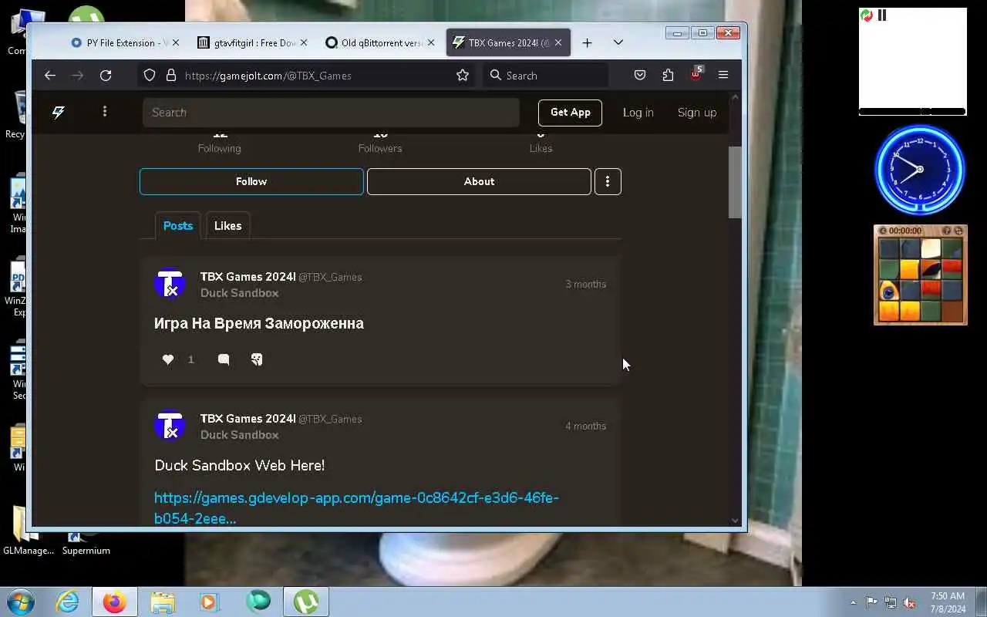Click the muted volume tray icon

(910, 602)
